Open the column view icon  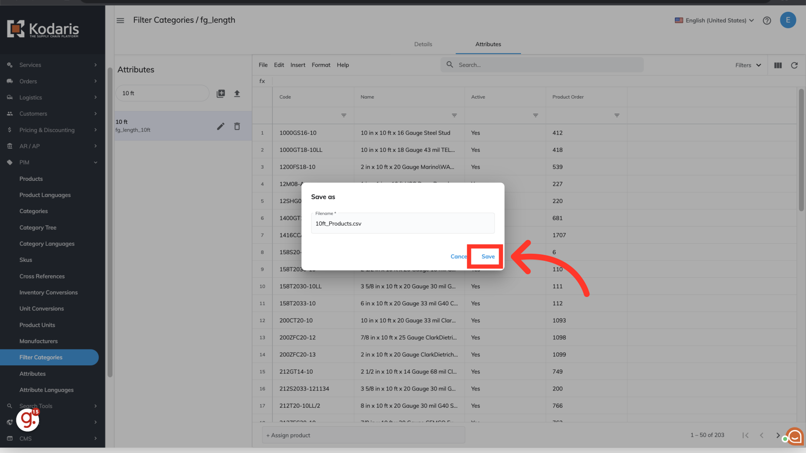(x=777, y=65)
